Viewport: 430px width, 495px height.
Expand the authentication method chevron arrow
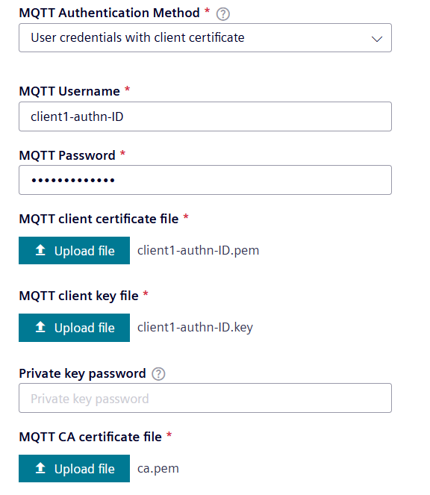tap(377, 39)
